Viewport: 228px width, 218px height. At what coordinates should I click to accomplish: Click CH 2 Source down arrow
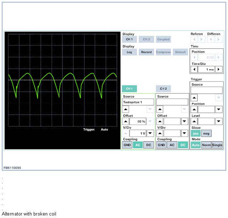(184, 109)
